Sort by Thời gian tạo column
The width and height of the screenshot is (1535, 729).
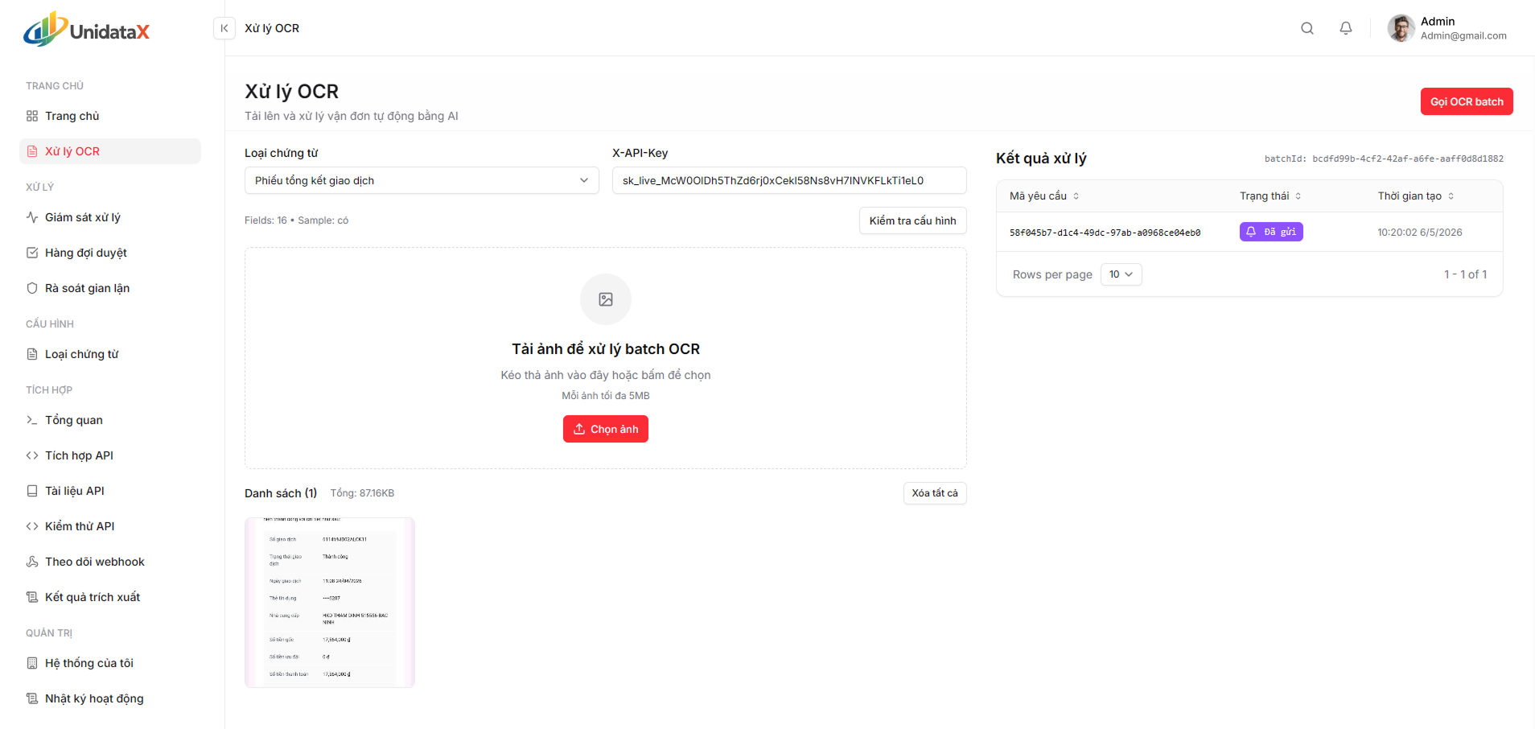click(1416, 196)
